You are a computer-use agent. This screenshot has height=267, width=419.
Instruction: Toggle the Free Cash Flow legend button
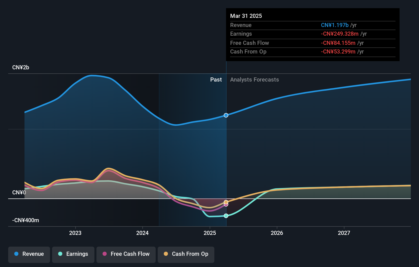tap(126, 255)
